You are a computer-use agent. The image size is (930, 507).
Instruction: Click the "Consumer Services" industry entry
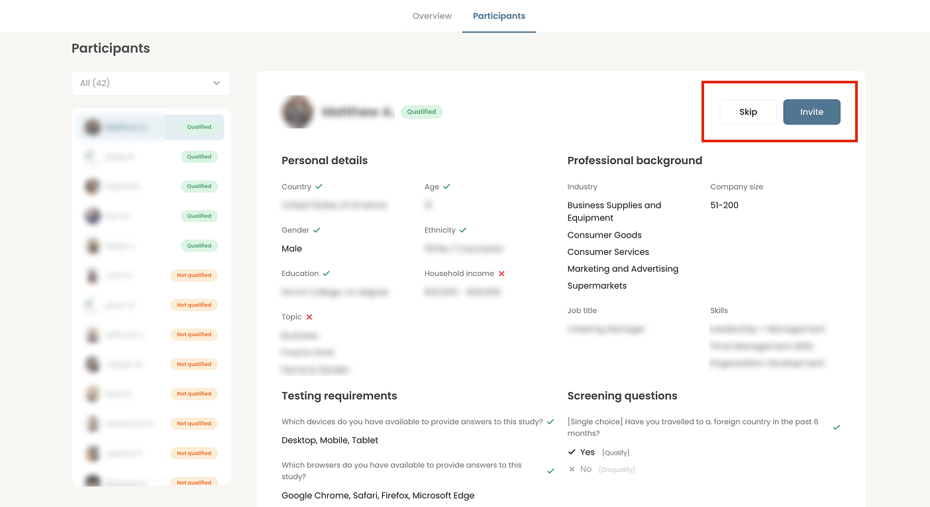608,252
